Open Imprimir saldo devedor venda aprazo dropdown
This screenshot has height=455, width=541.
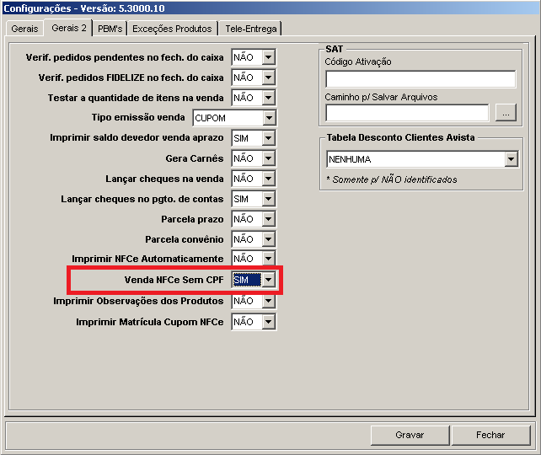click(x=268, y=138)
